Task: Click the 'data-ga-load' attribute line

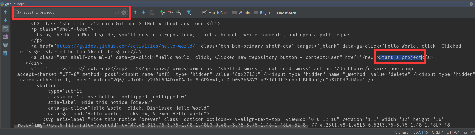Action: pos(129,114)
